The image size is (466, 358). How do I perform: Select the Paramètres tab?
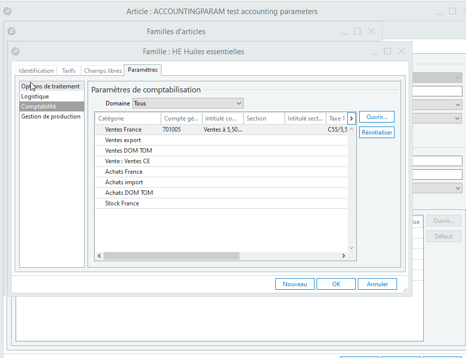click(142, 70)
